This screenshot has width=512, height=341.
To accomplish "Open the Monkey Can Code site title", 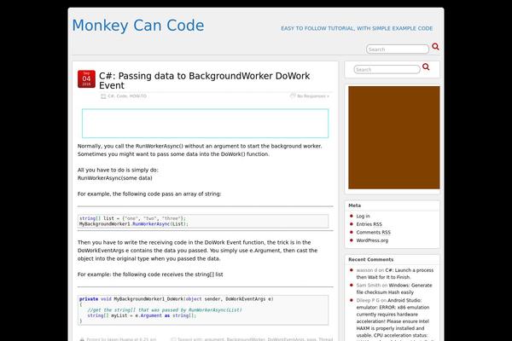I will (138, 26).
